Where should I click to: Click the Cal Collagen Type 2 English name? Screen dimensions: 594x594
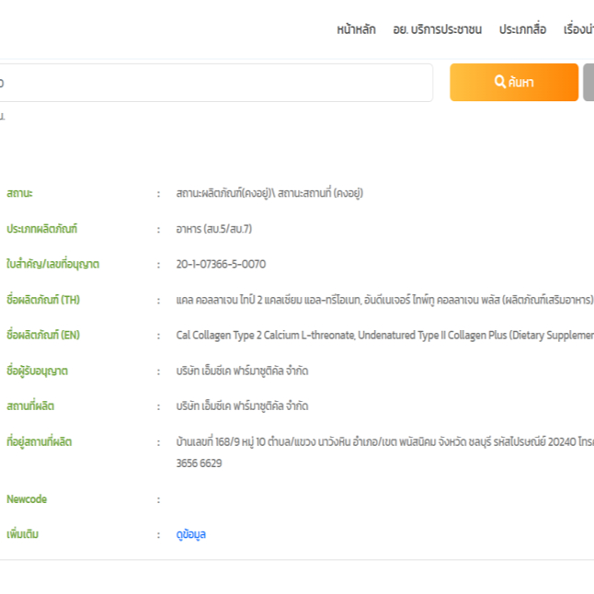385,336
